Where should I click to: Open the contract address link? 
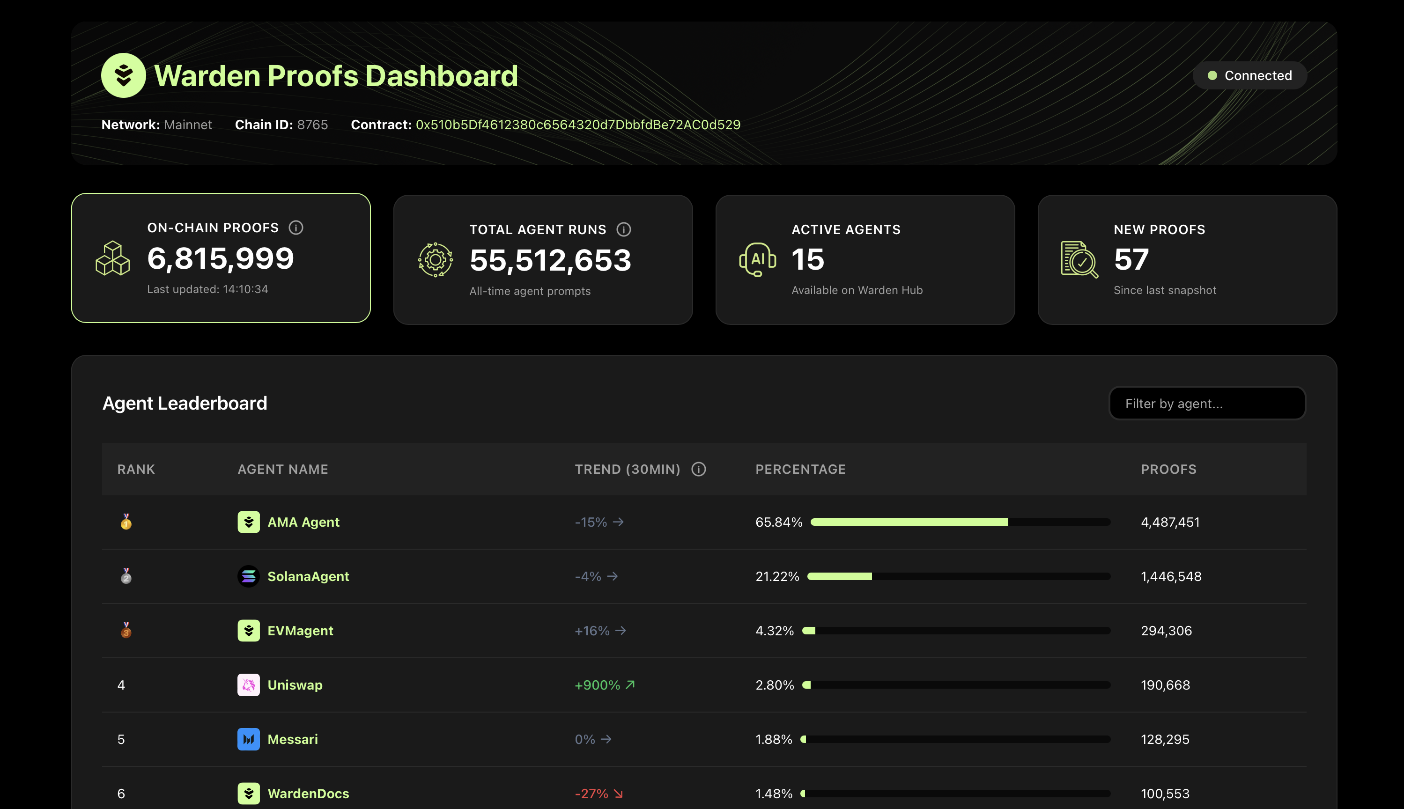click(x=577, y=125)
